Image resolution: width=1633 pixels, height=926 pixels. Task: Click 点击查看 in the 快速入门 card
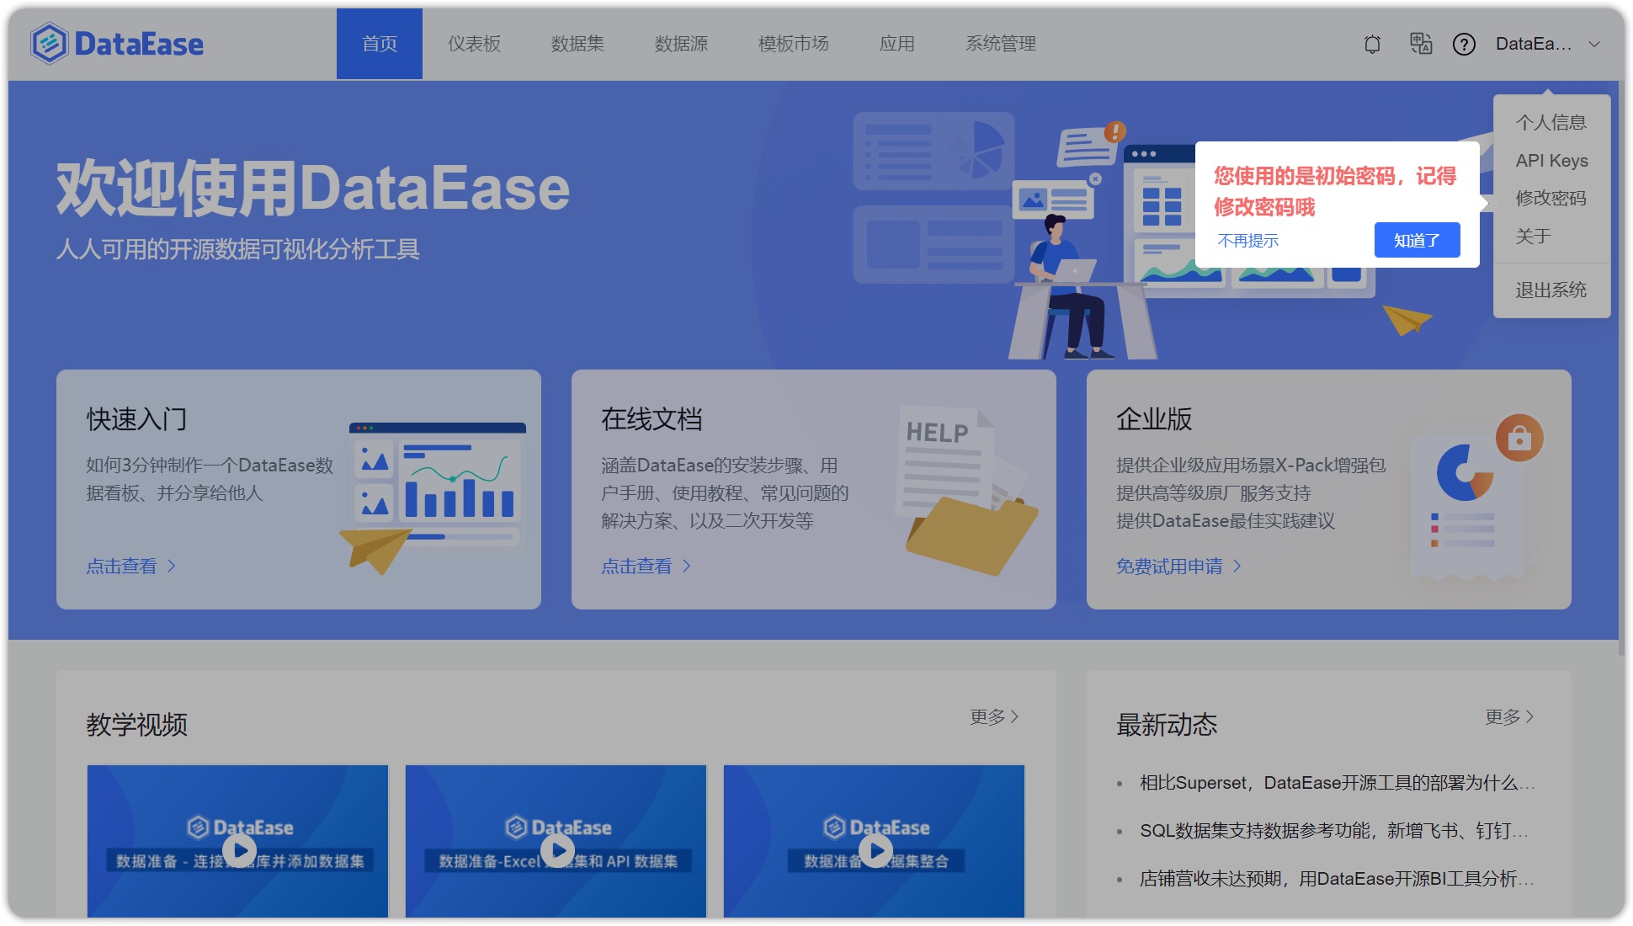[x=121, y=566]
